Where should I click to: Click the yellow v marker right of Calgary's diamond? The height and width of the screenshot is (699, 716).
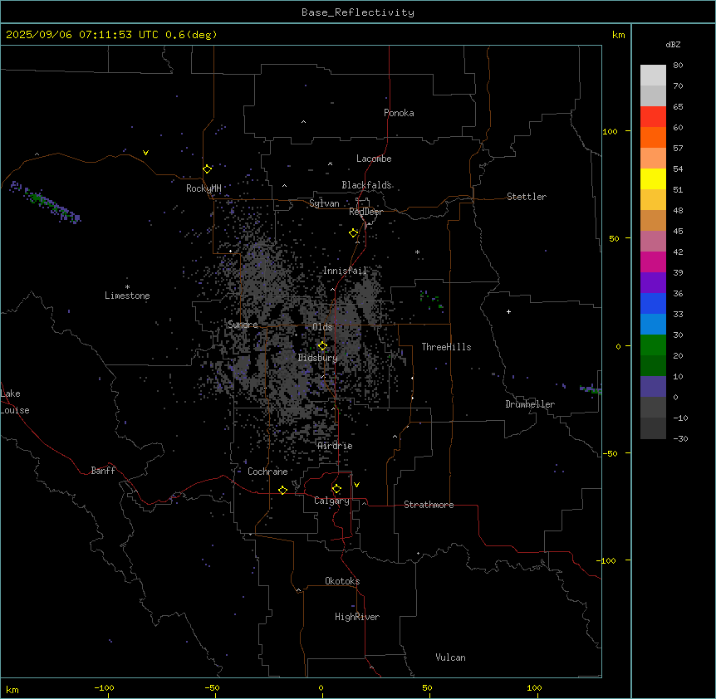tap(356, 485)
